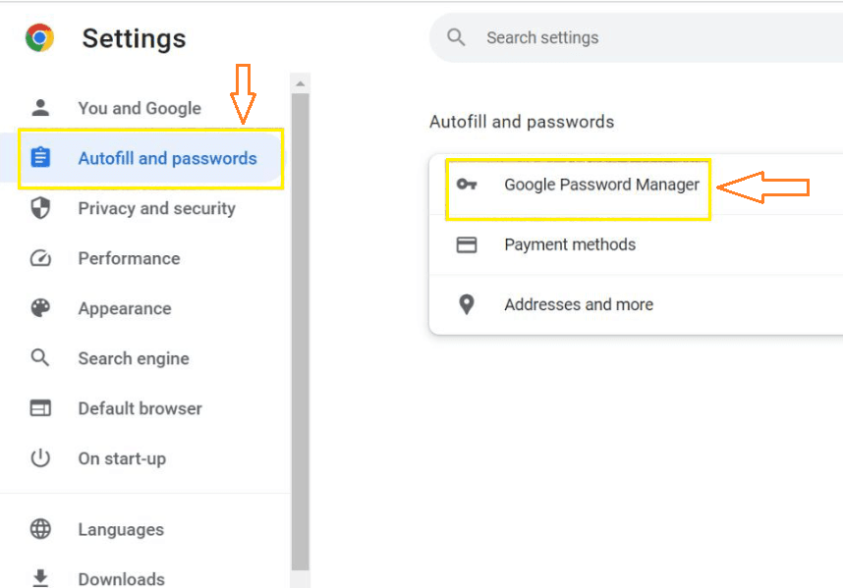Click the Chrome logo icon
The image size is (843, 588).
click(39, 37)
